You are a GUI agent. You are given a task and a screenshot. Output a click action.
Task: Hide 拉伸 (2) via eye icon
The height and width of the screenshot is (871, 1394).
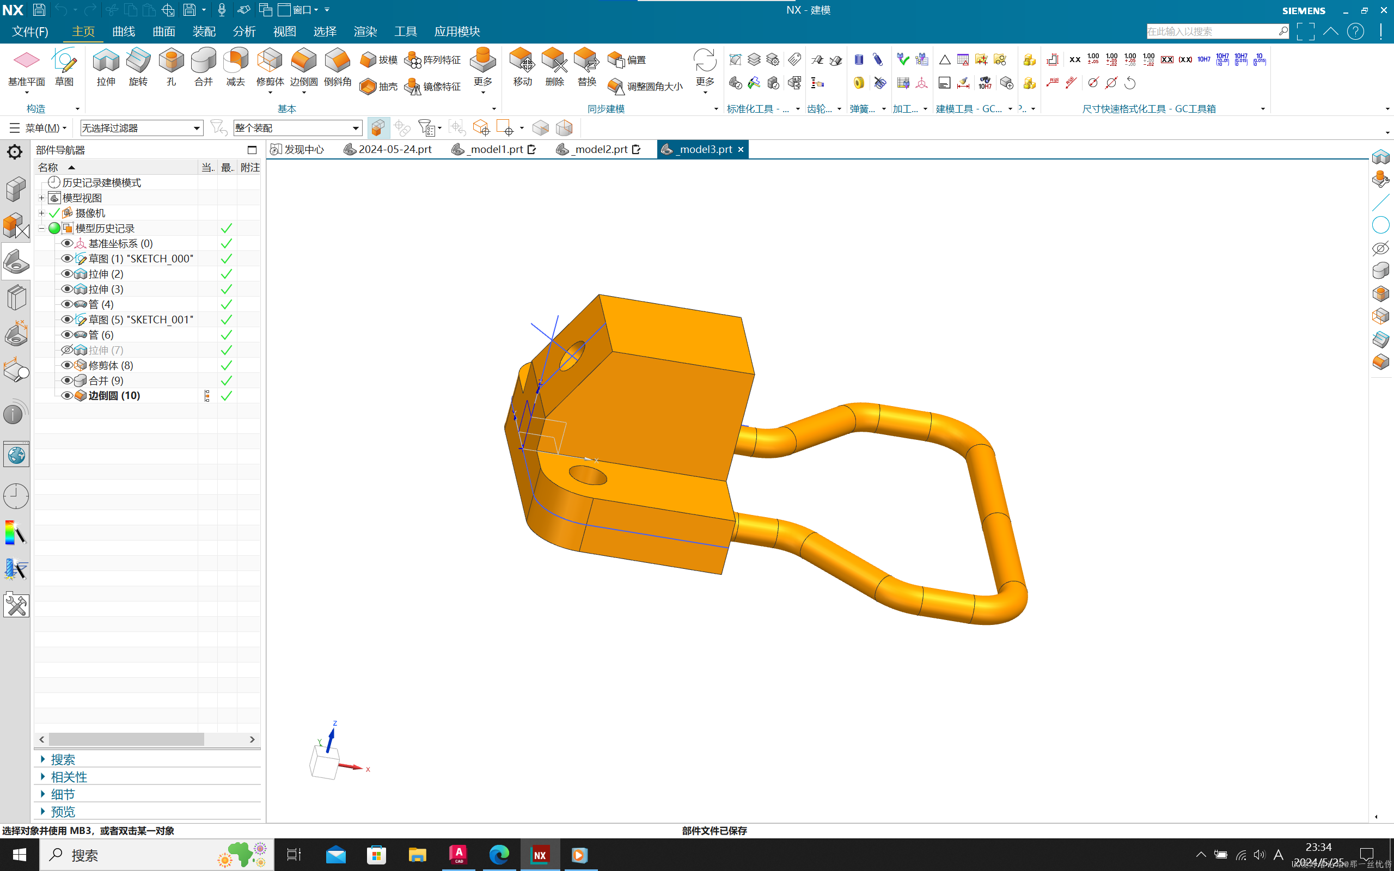67,274
